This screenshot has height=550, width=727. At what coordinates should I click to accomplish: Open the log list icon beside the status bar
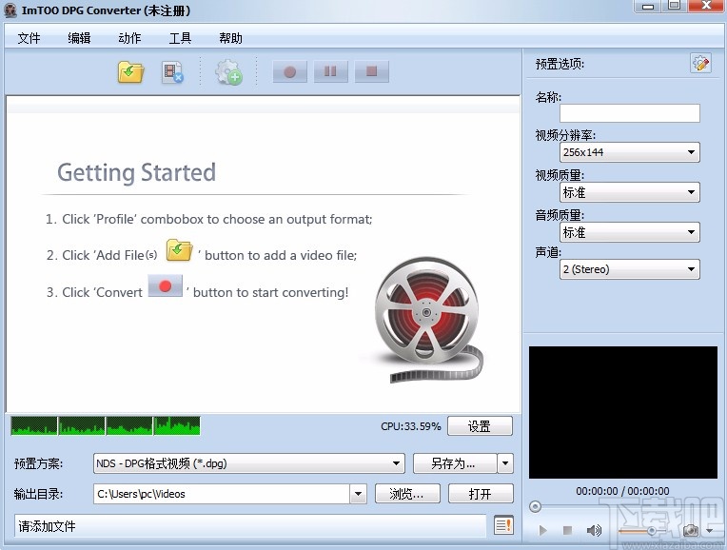[503, 525]
